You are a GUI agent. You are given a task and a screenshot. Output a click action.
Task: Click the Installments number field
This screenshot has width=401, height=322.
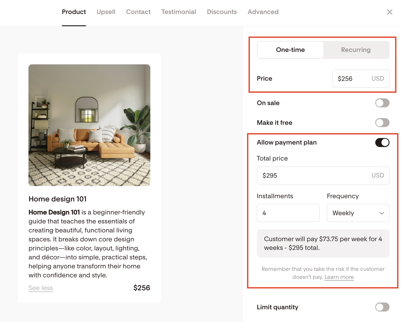pos(288,213)
